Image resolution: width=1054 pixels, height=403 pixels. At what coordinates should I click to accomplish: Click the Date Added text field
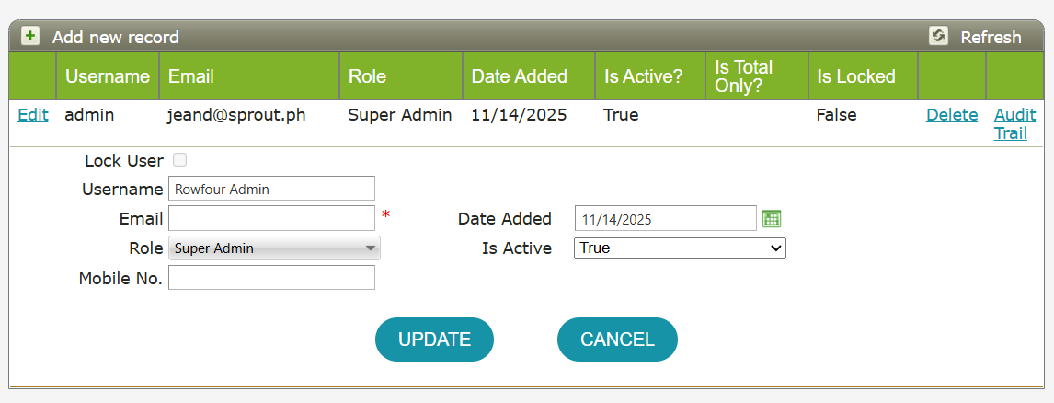665,219
